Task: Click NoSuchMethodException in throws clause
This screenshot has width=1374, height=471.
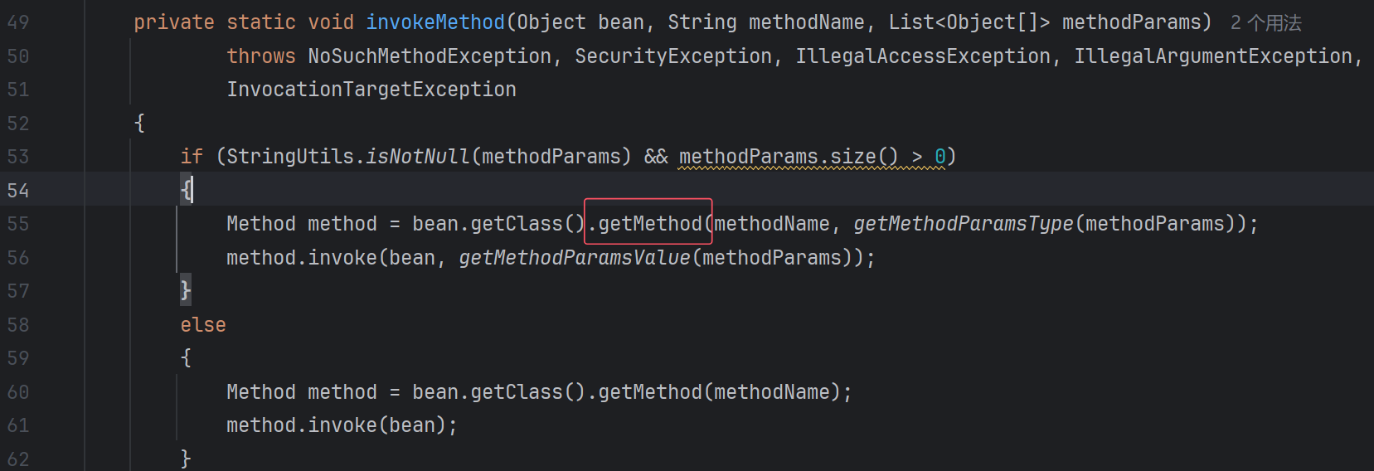Action: (430, 56)
